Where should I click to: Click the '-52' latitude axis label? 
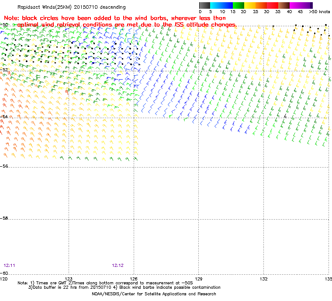[x=4, y=70]
